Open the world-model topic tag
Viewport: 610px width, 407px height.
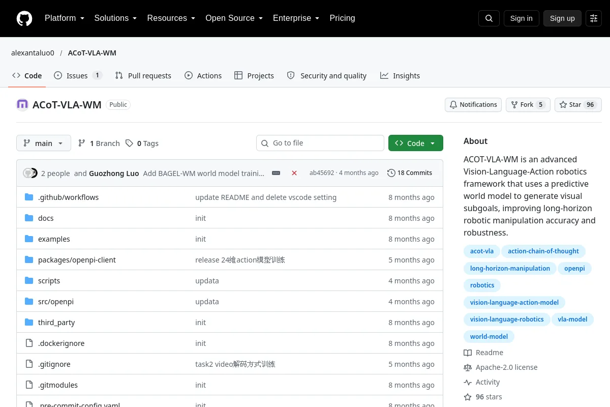489,337
